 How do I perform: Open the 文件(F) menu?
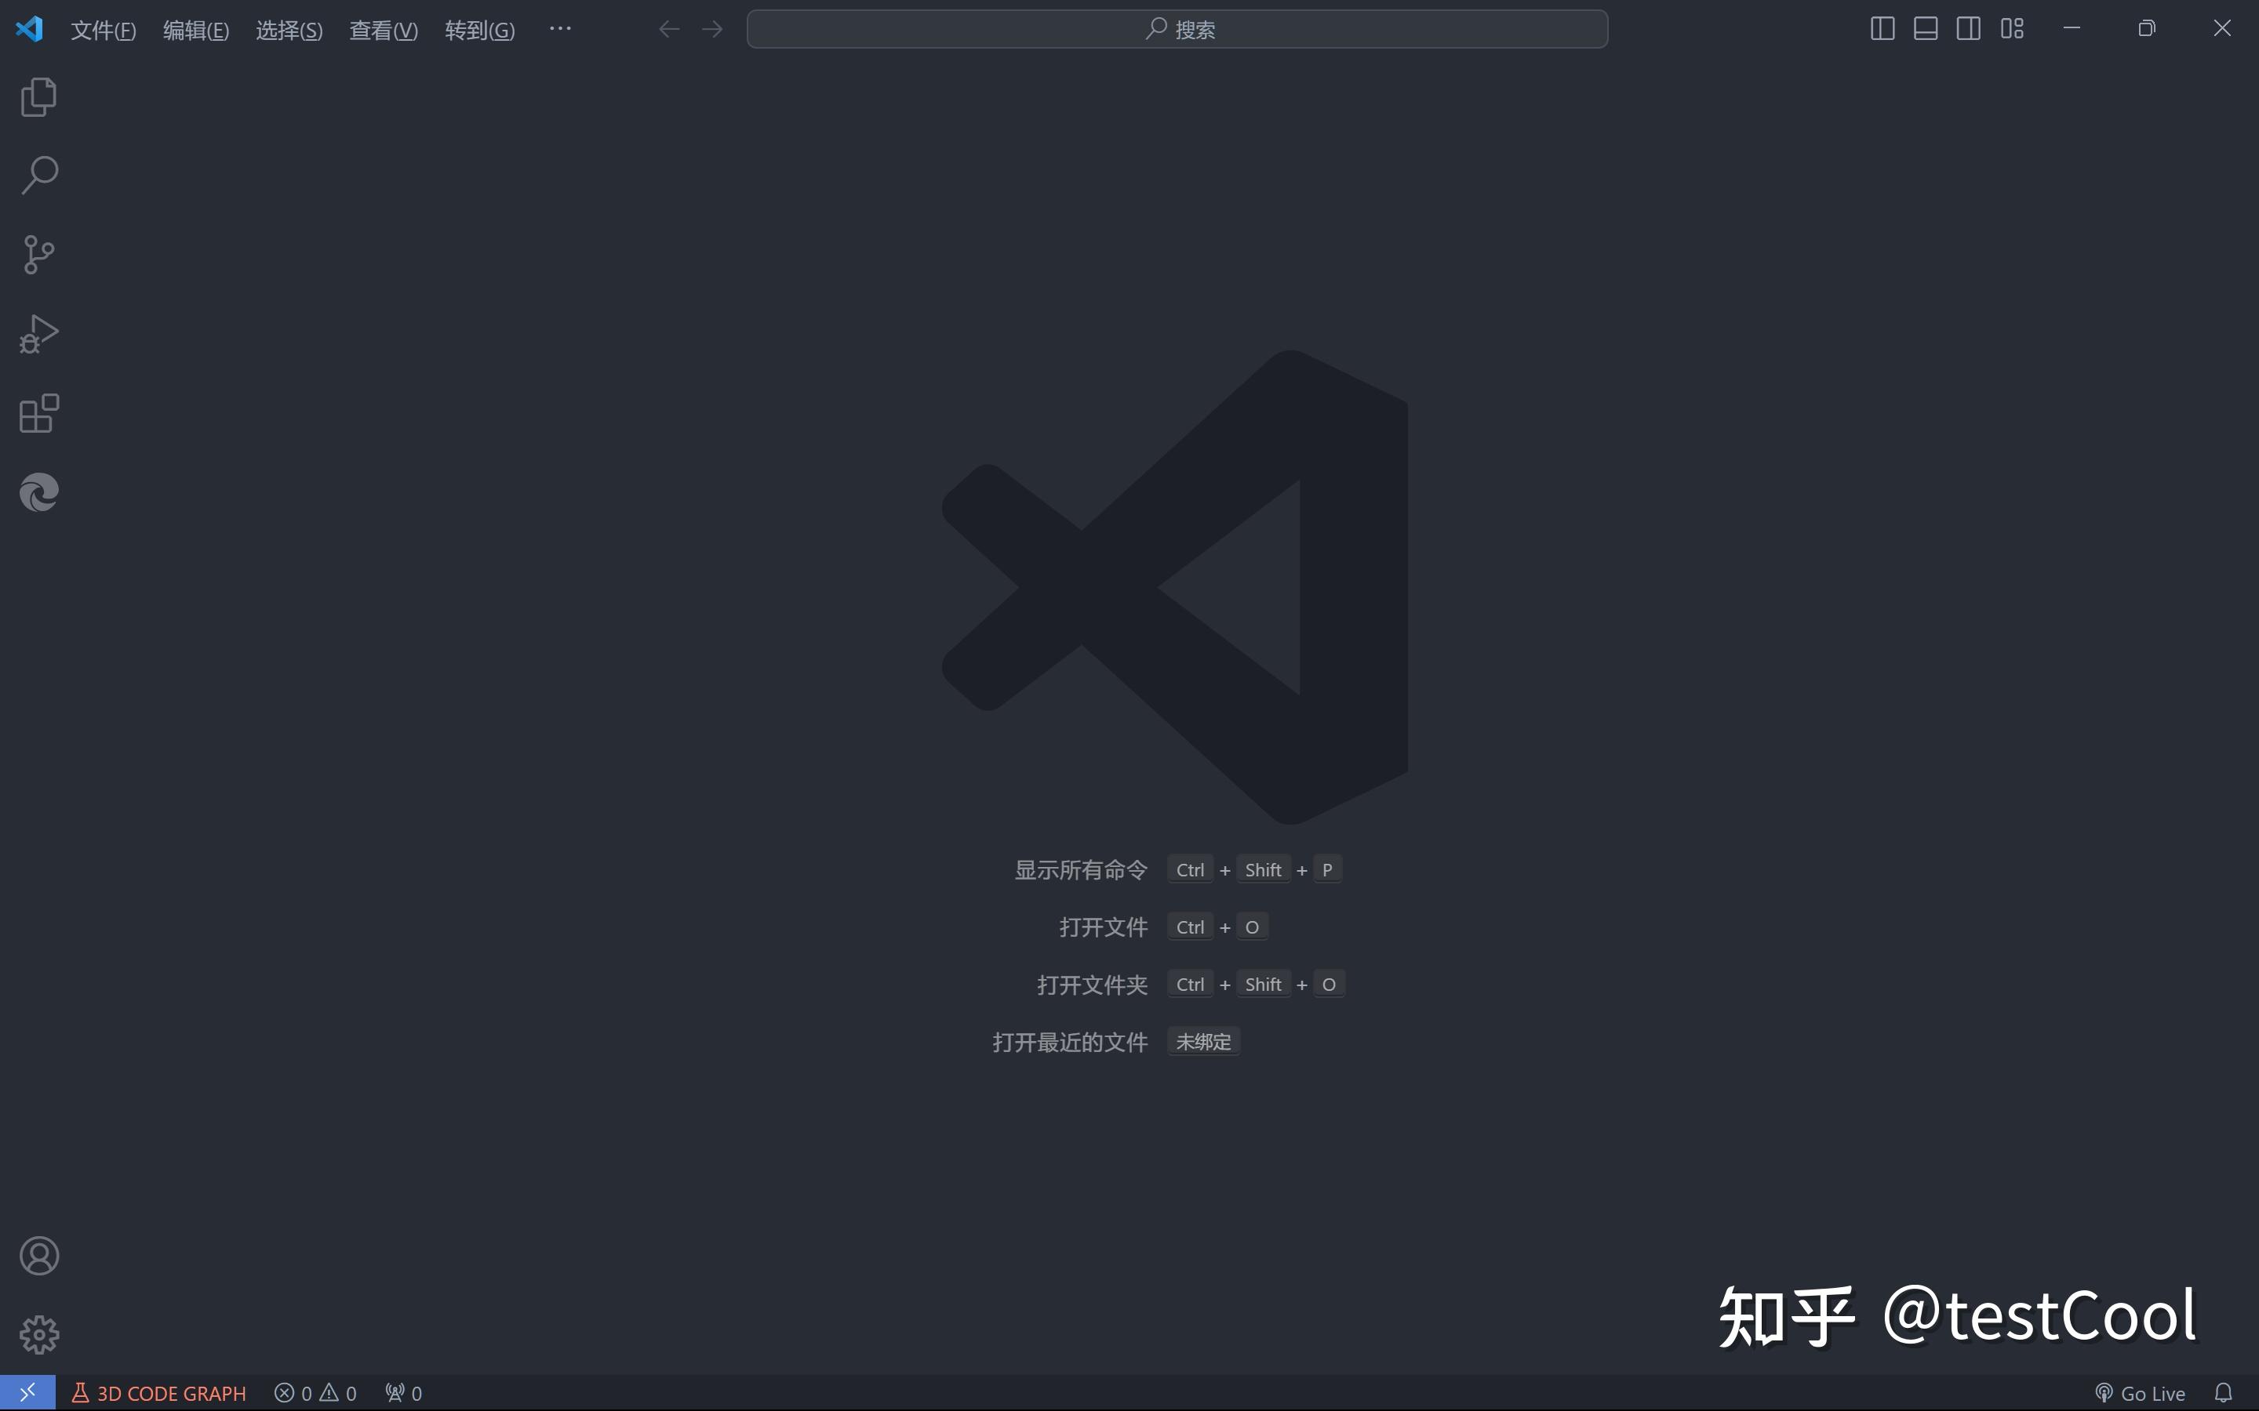[x=103, y=29]
